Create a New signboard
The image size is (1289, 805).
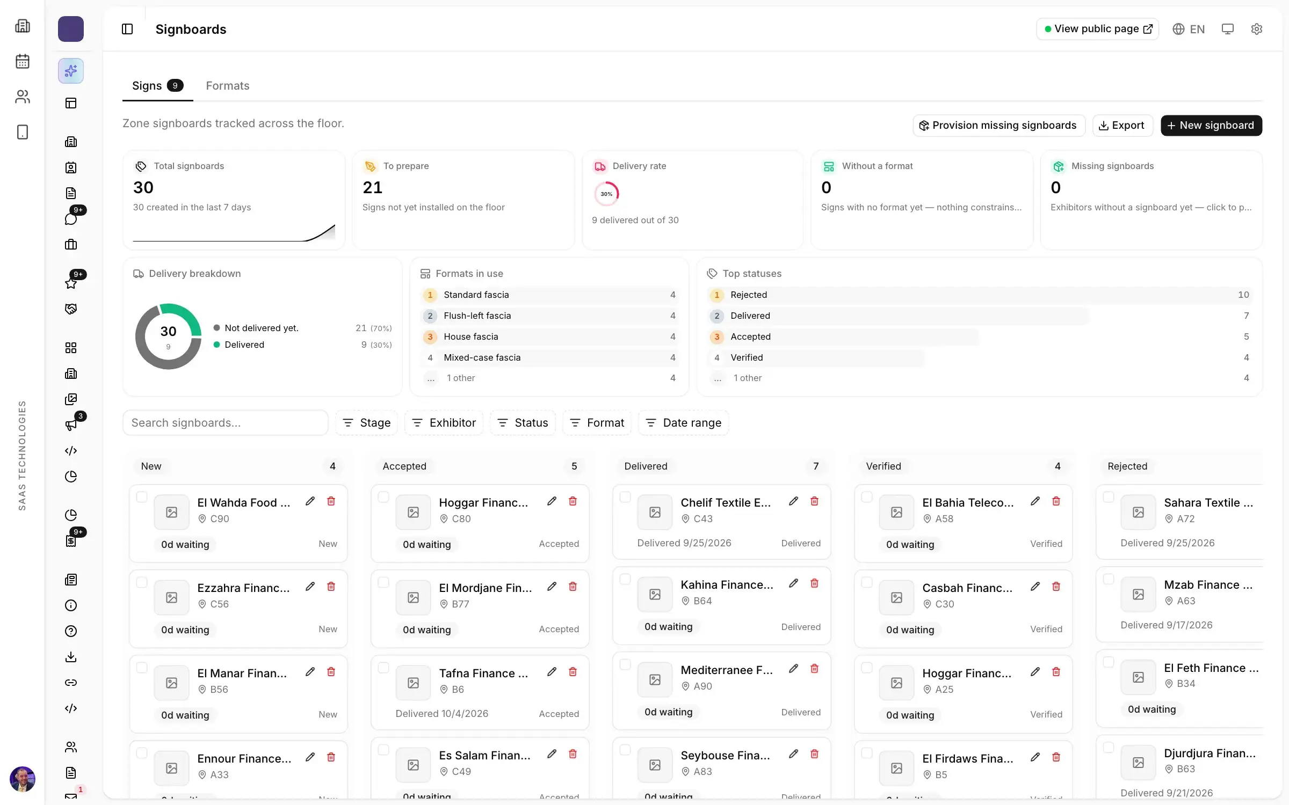click(x=1211, y=126)
